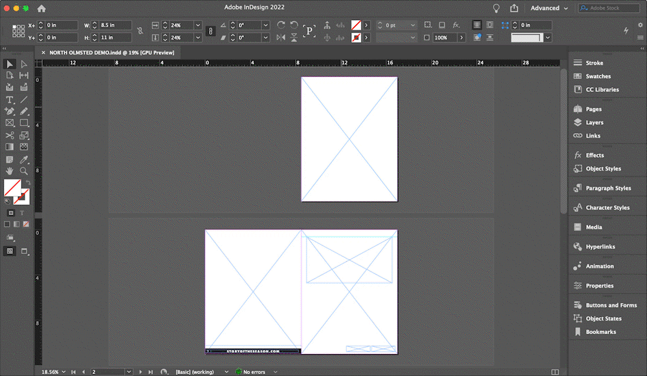The image size is (647, 376).
Task: Click the Rotate 90° clockwise icon
Action: tap(281, 25)
